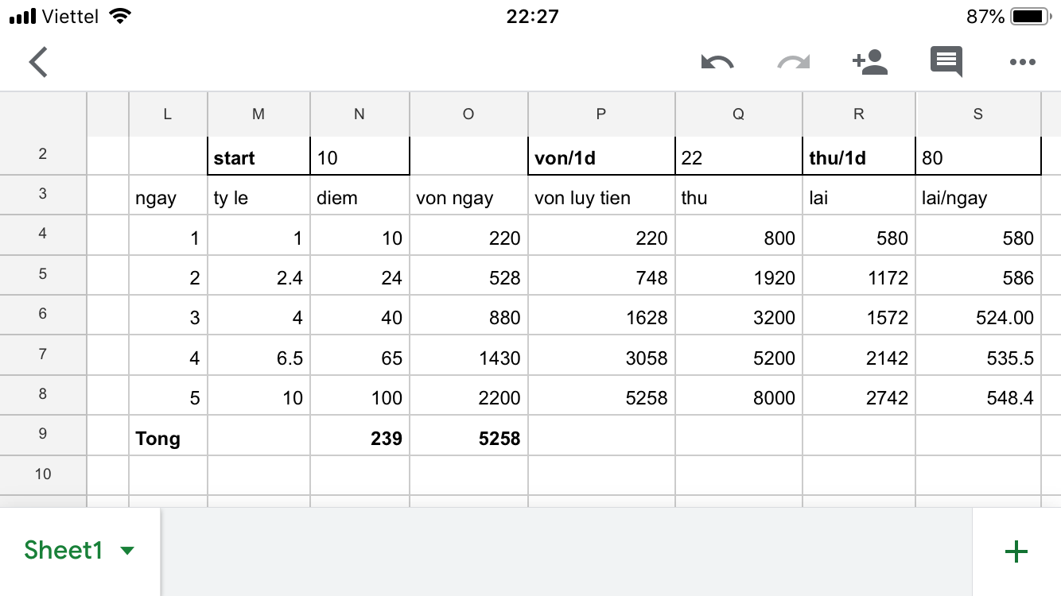
Task: Switch to the Sheet1 tab
Action: coord(64,550)
